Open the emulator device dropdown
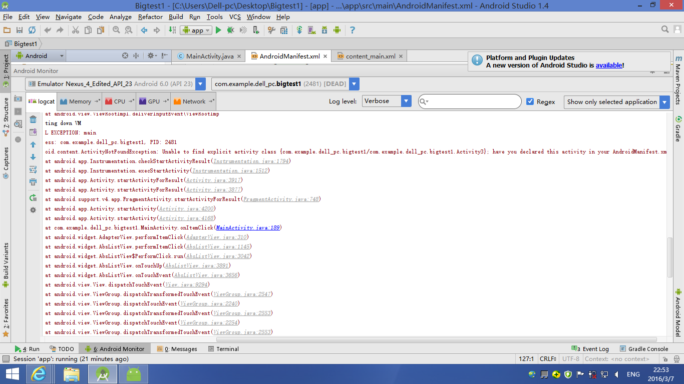 click(x=115, y=84)
